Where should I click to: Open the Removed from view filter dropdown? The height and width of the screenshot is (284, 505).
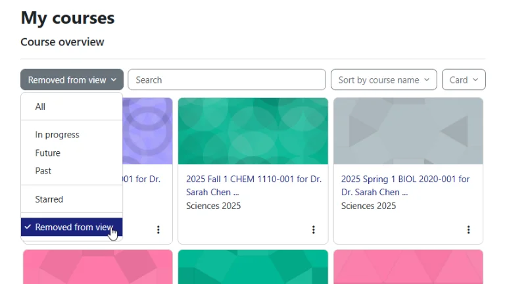tap(72, 80)
